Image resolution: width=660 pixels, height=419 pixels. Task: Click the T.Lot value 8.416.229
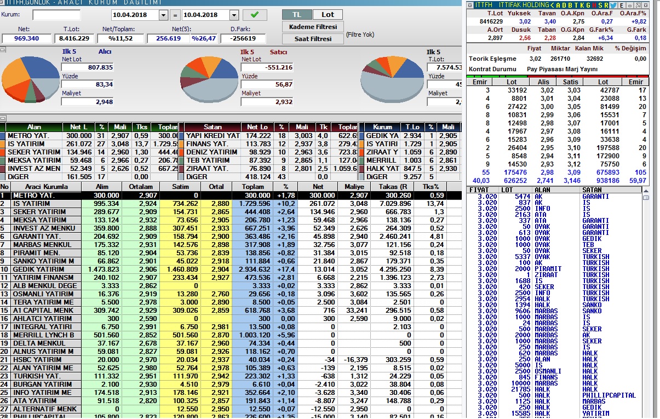click(x=73, y=38)
